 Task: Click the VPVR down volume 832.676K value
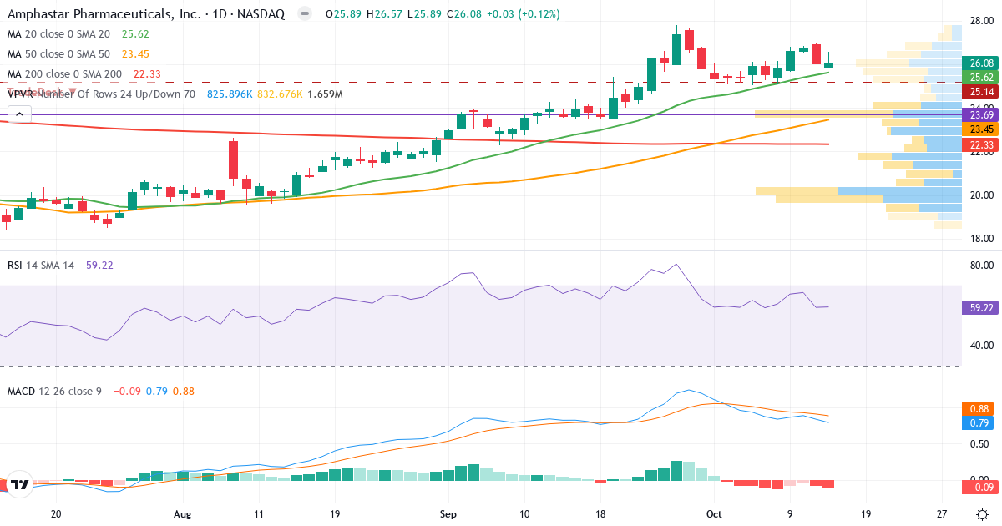pyautogui.click(x=278, y=94)
